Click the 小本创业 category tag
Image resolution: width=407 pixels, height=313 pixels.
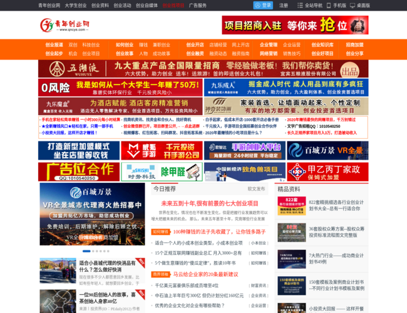coord(259,243)
